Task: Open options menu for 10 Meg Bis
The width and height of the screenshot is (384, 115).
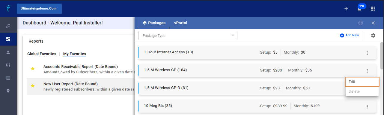Action: pos(367,107)
